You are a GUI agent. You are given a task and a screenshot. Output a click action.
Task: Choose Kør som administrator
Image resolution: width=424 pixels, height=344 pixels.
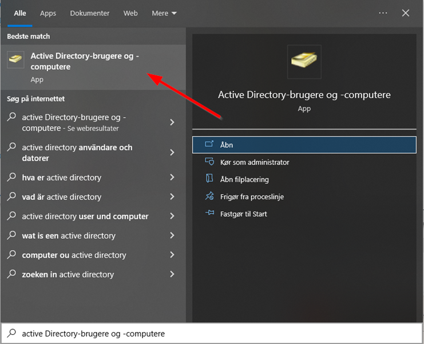click(x=304, y=162)
